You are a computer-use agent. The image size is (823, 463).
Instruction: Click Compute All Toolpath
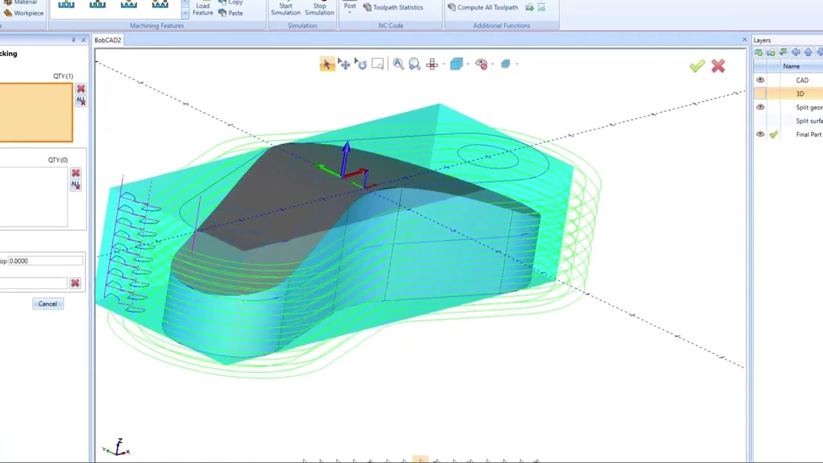(x=483, y=7)
